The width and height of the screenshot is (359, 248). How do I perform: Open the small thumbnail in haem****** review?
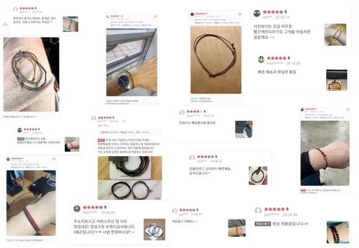click(x=337, y=80)
